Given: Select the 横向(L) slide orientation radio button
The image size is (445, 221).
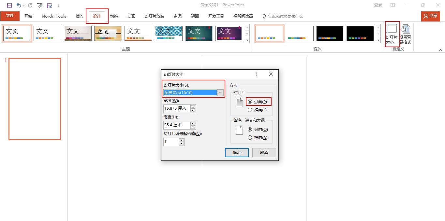Looking at the screenshot, I should pyautogui.click(x=250, y=110).
